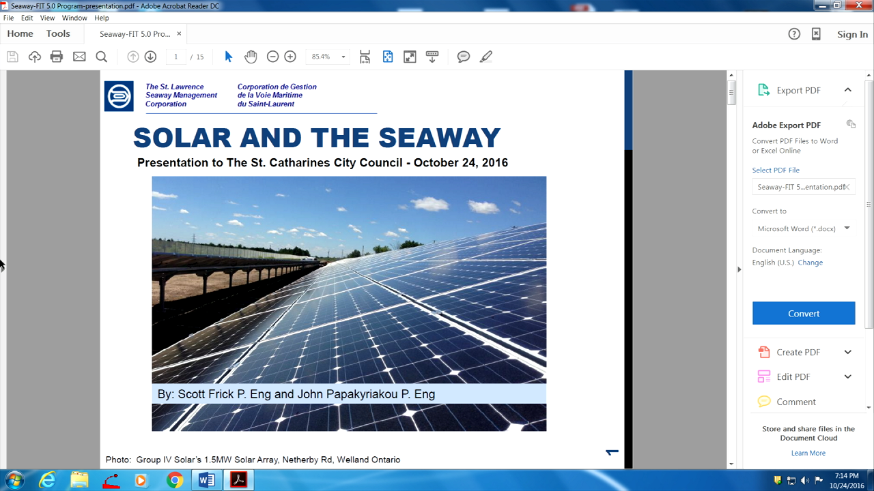The image size is (874, 491).
Task: Open the Find text magnifier
Action: point(101,57)
